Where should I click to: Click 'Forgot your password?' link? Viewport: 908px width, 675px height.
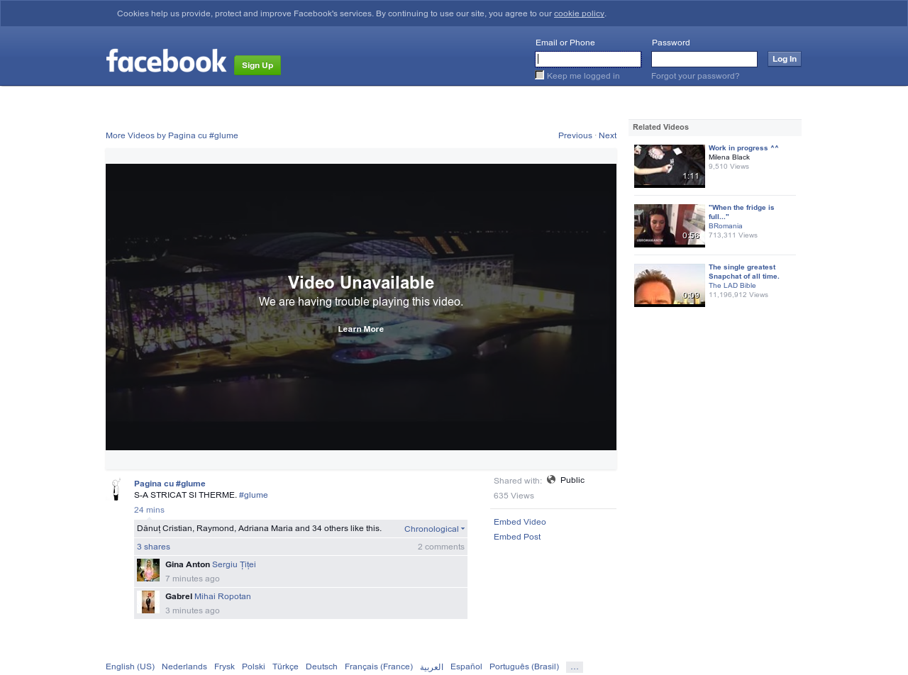pyautogui.click(x=695, y=76)
